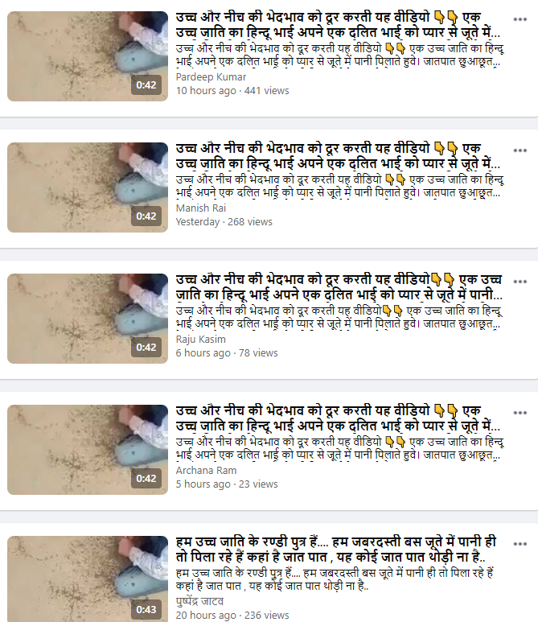Image resolution: width=538 pixels, height=622 pixels.
Task: Play Pardeep Kumar's video thumbnail
Action: 88,56
